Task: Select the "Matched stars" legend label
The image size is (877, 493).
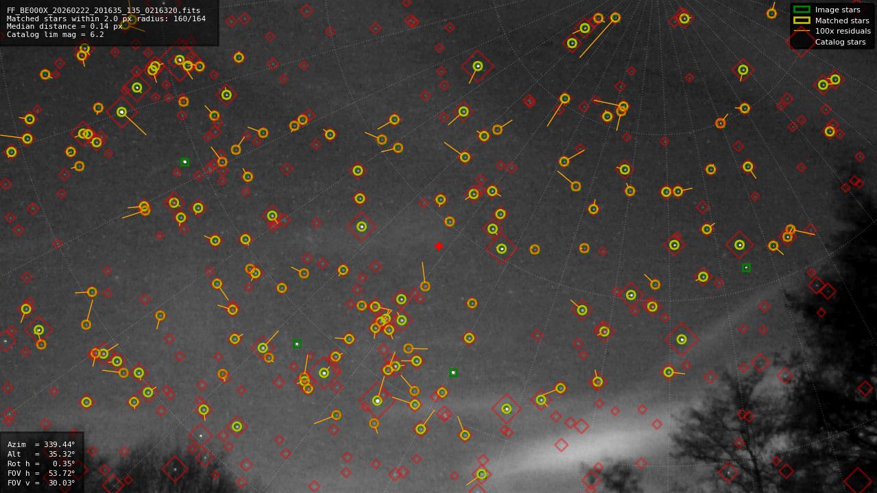Action: (x=842, y=21)
